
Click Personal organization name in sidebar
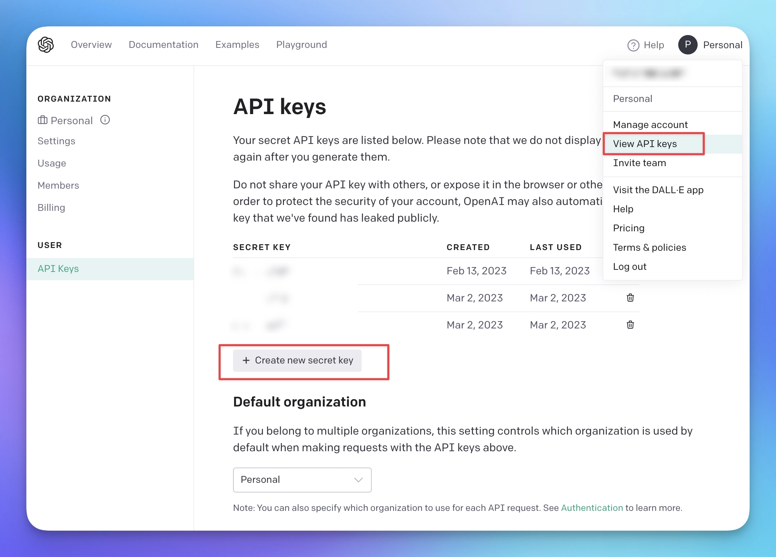pyautogui.click(x=71, y=120)
